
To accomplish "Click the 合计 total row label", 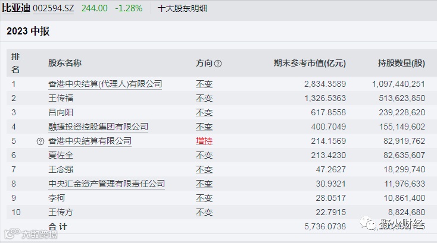I will (x=58, y=226).
